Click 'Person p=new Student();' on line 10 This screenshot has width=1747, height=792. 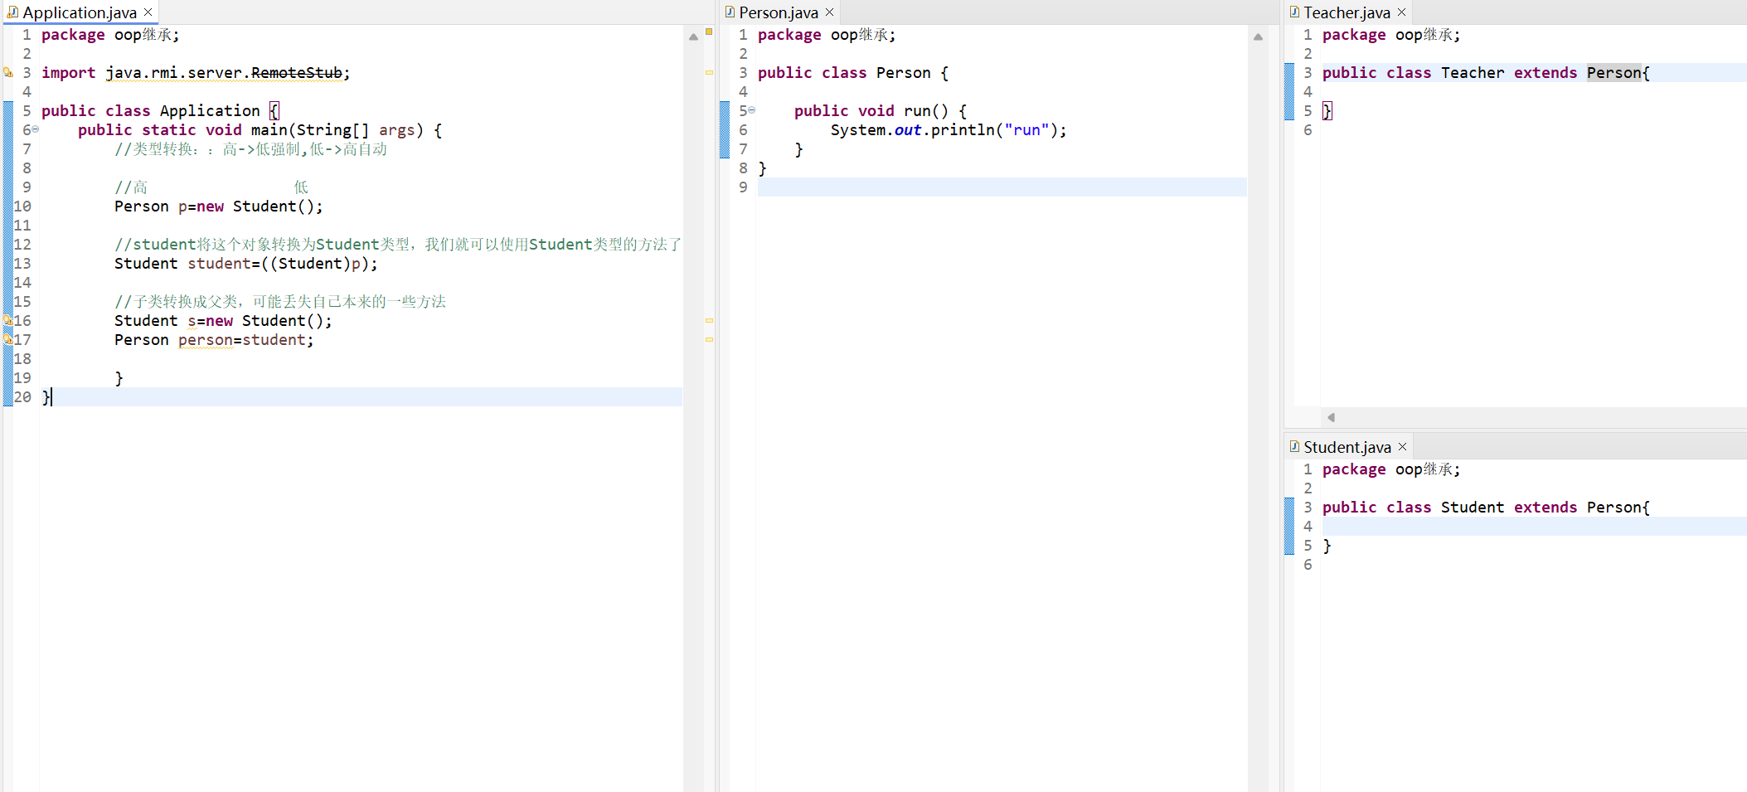[x=219, y=207]
